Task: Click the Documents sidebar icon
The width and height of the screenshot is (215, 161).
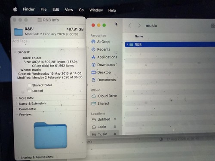Action: click(x=94, y=80)
